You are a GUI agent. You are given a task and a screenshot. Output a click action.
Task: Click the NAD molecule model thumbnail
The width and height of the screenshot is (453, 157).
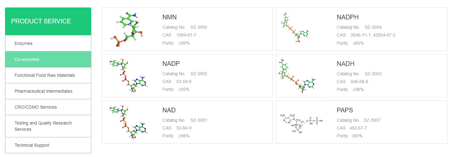128,122
